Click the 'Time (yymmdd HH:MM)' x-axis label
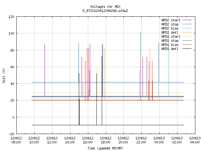This screenshot has height=151, width=201. pos(105,148)
